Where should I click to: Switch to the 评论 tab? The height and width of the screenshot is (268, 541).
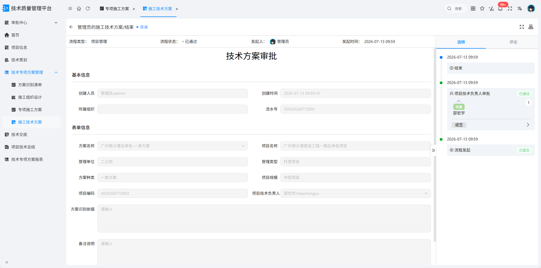(x=513, y=42)
